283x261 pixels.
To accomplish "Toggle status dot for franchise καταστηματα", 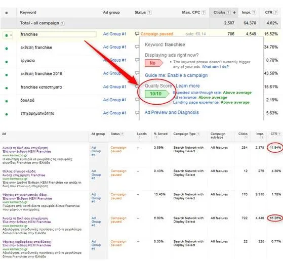I will (7, 88).
